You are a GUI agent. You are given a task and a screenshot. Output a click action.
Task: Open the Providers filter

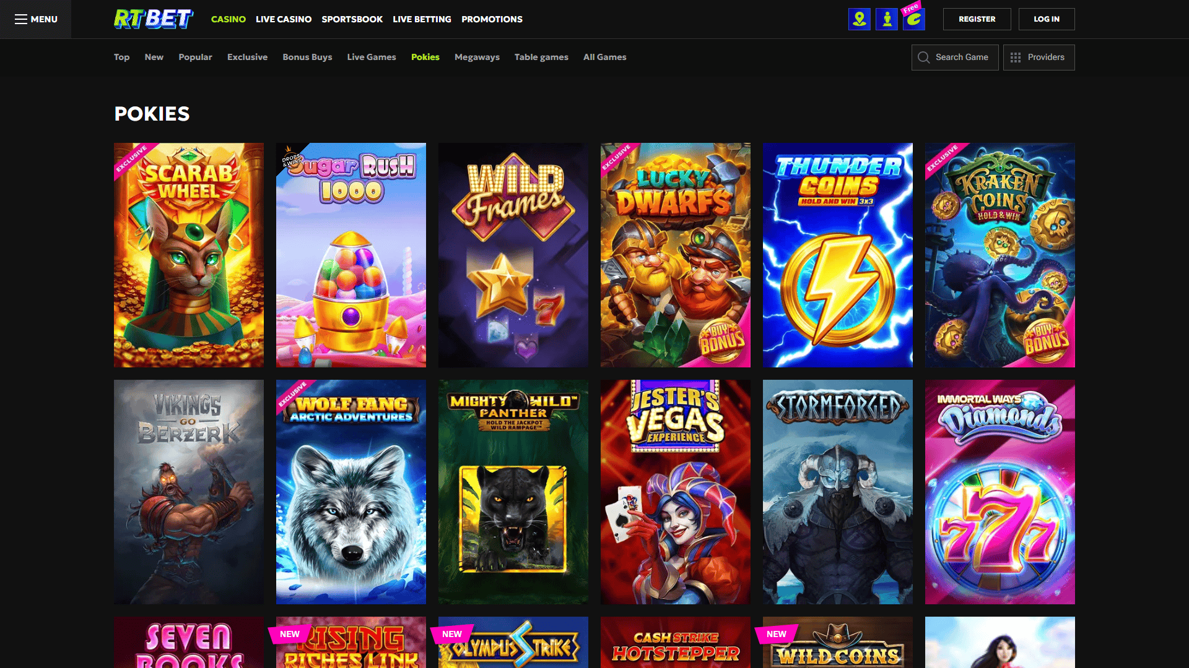click(x=1039, y=58)
